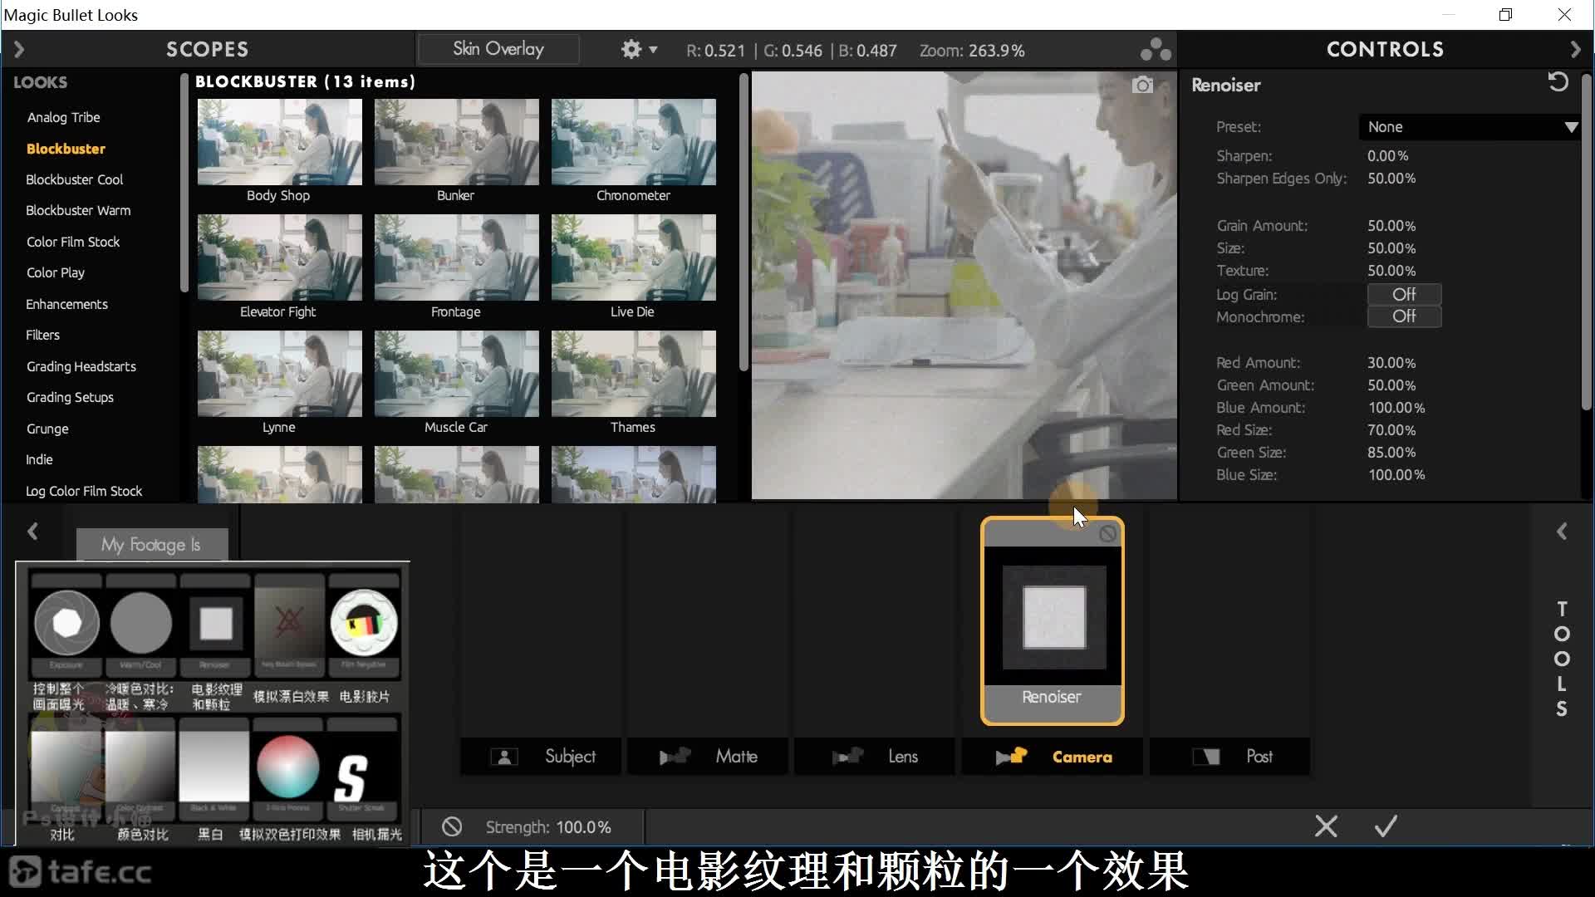Expand the Scopes panel with left chevron
Viewport: 1595px width, 897px height.
(19, 50)
